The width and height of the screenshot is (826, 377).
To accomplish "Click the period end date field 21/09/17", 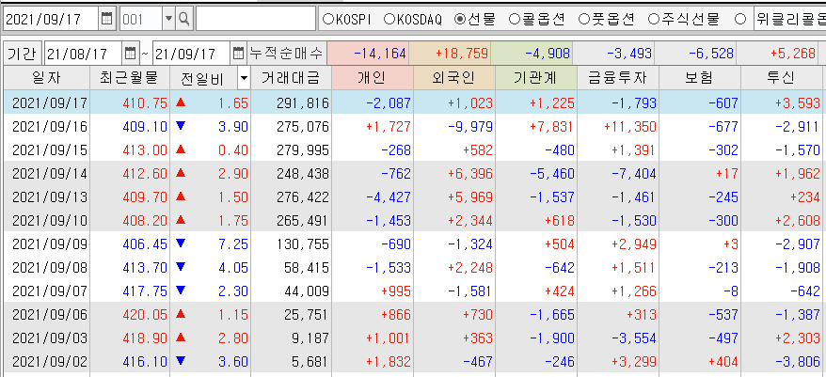I will (x=192, y=54).
